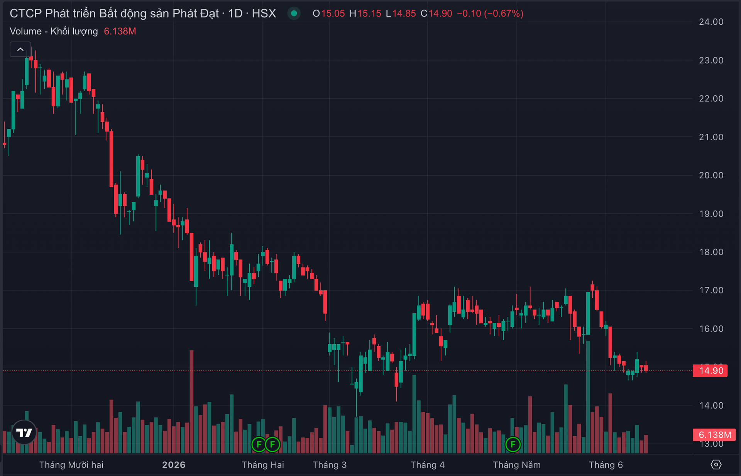Image resolution: width=741 pixels, height=476 pixels.
Task: Click the red 6.138M volume label on the price axis
Action: [714, 435]
